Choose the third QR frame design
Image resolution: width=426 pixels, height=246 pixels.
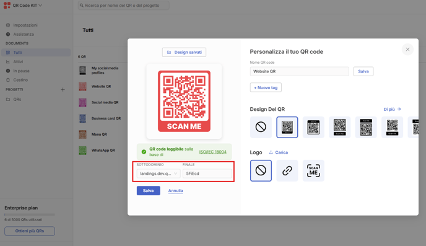pos(313,127)
